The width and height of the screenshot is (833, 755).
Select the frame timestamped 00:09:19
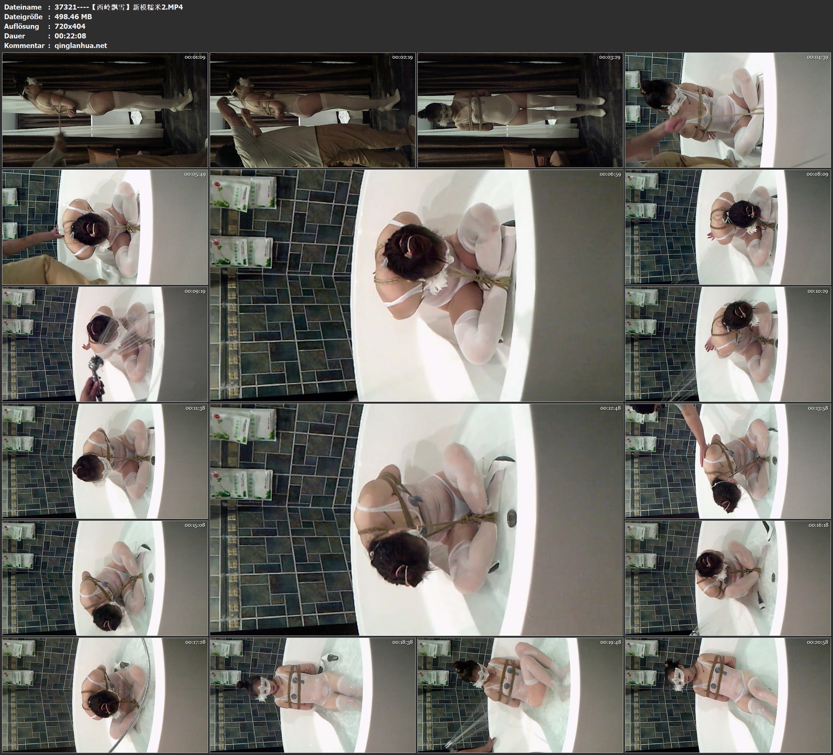point(105,344)
